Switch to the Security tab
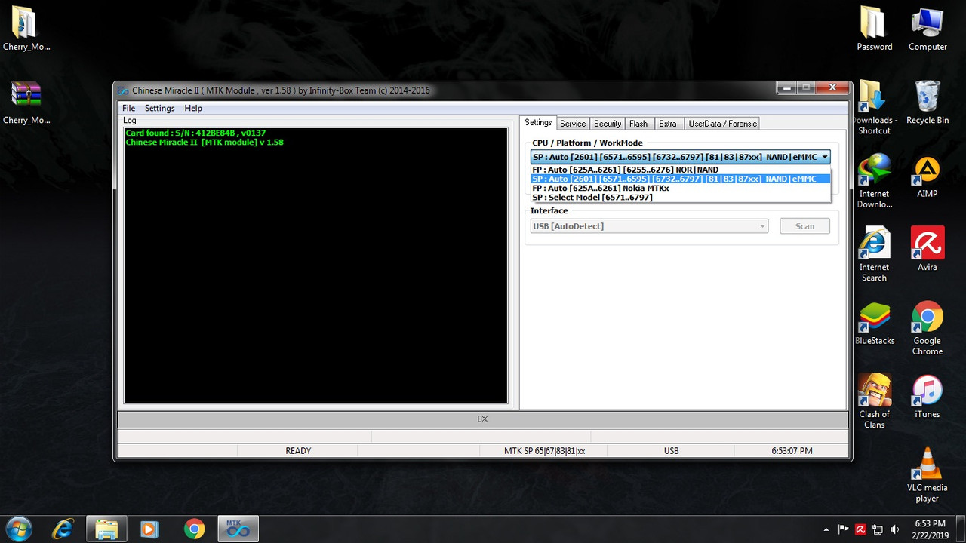 click(x=608, y=124)
